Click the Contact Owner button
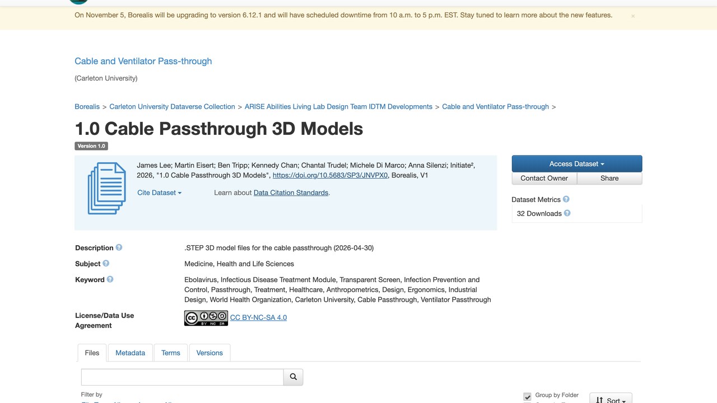Image resolution: width=717 pixels, height=403 pixels. point(544,178)
